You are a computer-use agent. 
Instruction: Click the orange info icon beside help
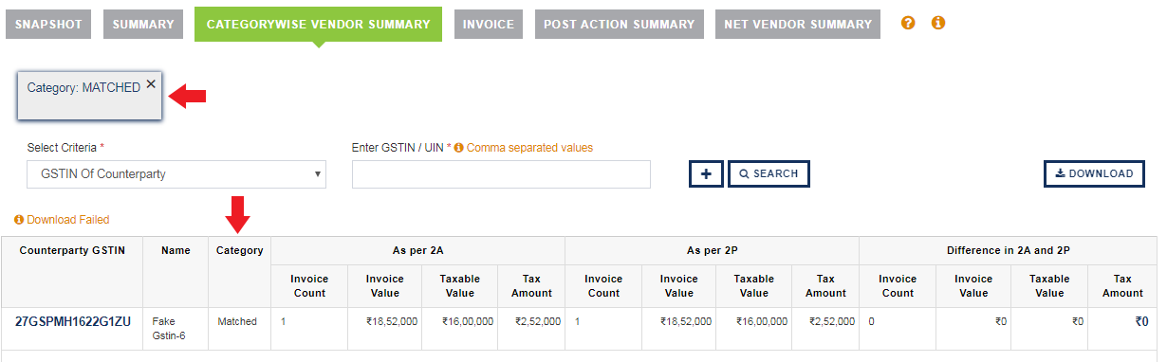pos(938,23)
